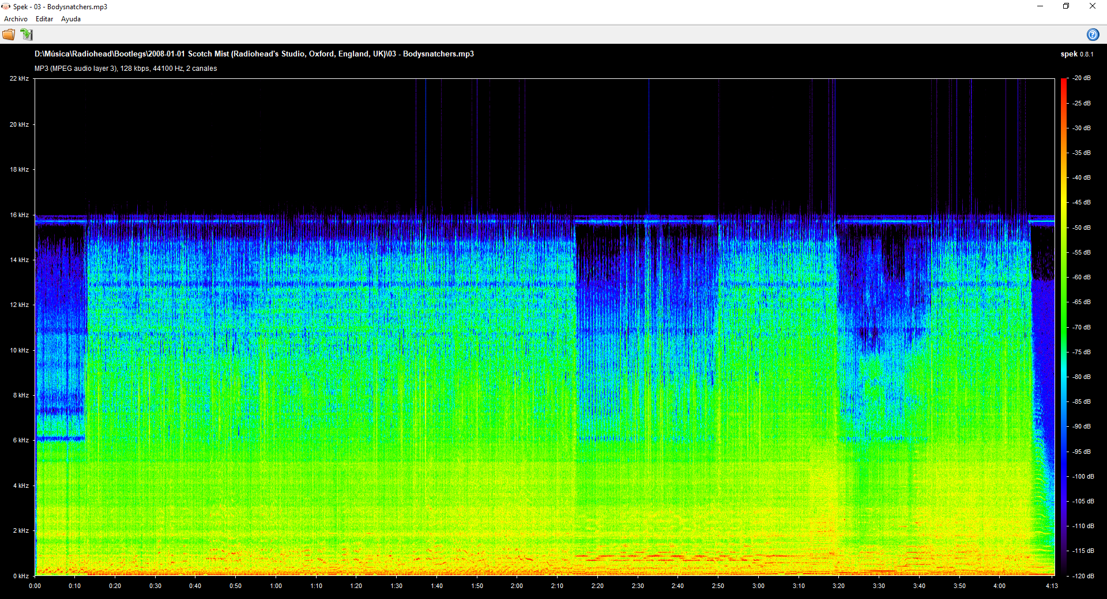This screenshot has width=1107, height=599.
Task: Click the MP3 128 kbps codec info line
Action: (126, 69)
